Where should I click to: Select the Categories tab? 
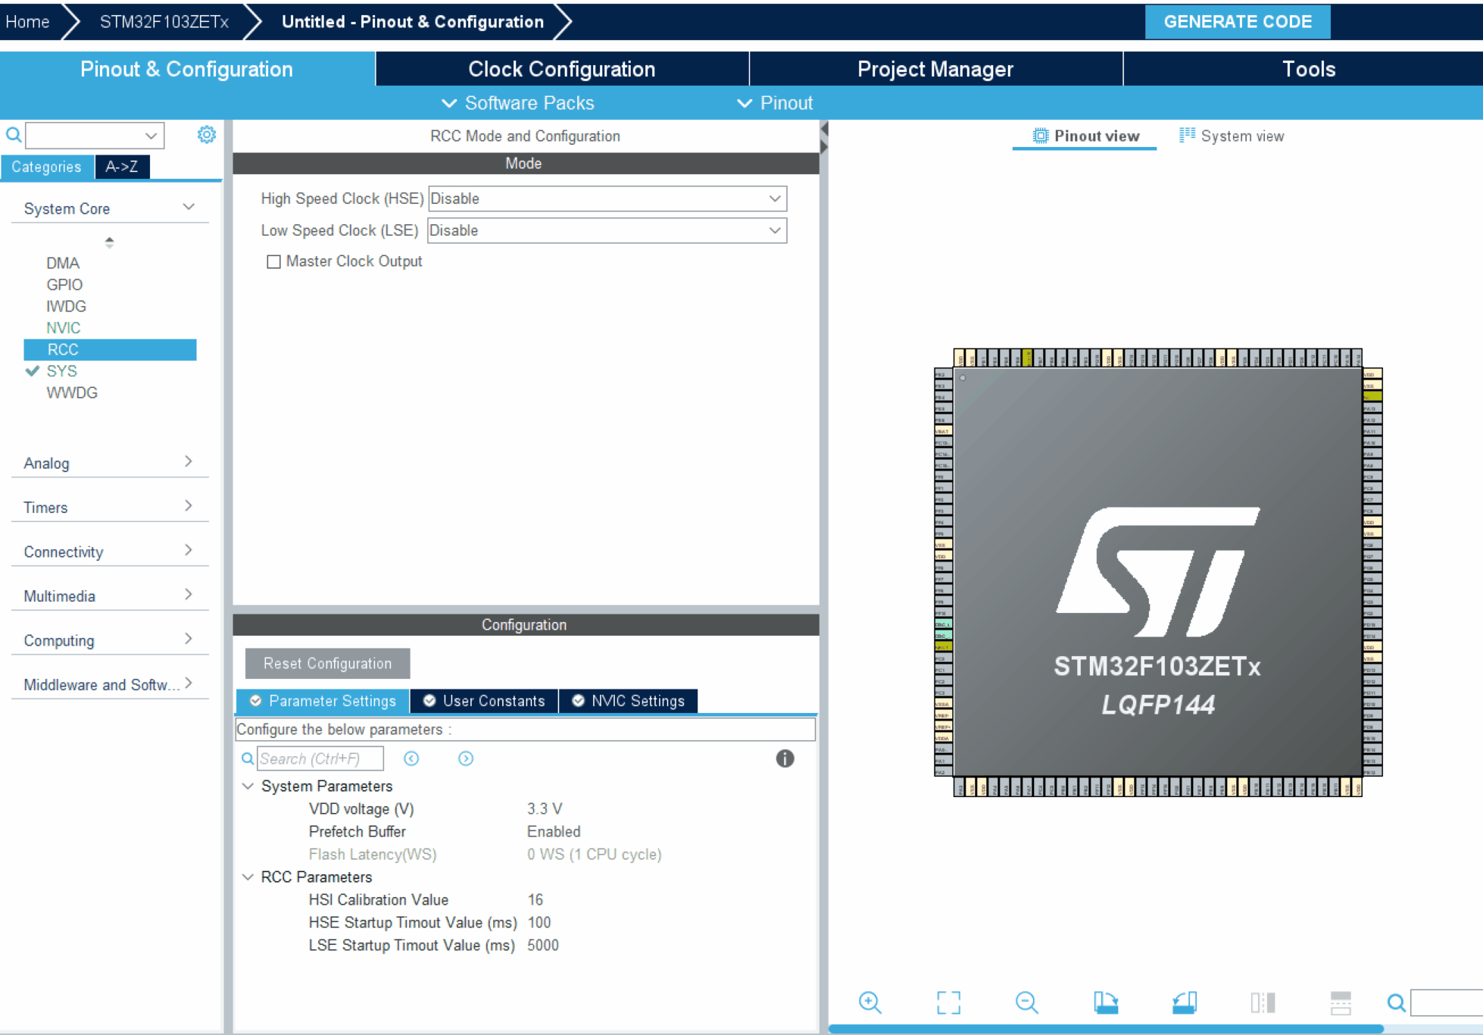point(47,167)
